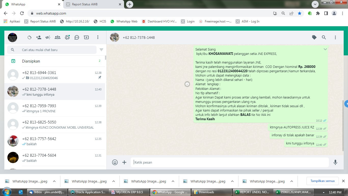Viewport: 348px width, 196px height.
Task: Click the add contact icon in sidebar header
Action: 39,38
